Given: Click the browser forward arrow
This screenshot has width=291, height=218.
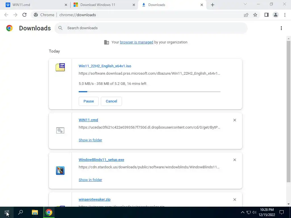Looking at the screenshot, I should click(15, 15).
